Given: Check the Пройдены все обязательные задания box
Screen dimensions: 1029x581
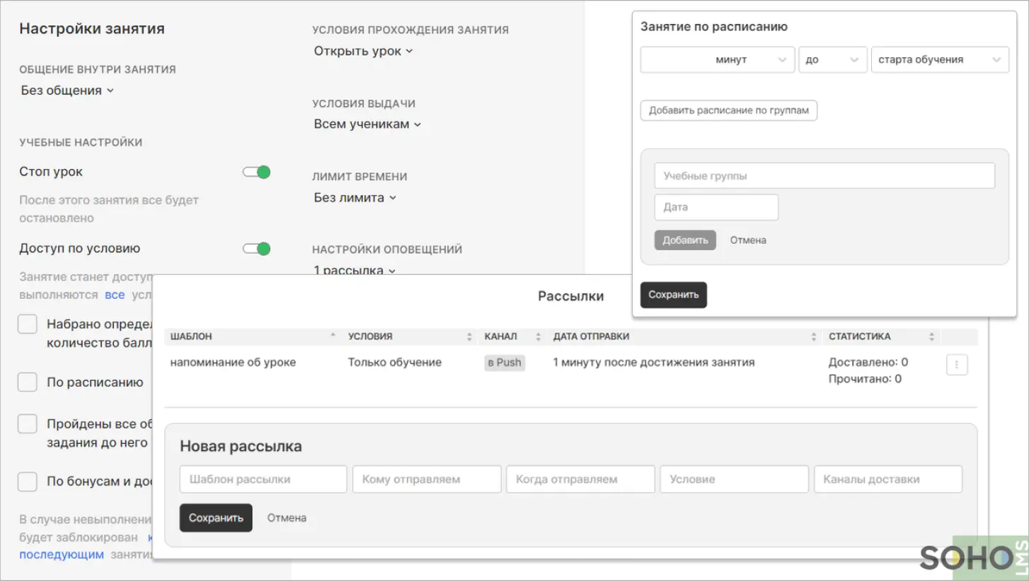Looking at the screenshot, I should (x=28, y=424).
